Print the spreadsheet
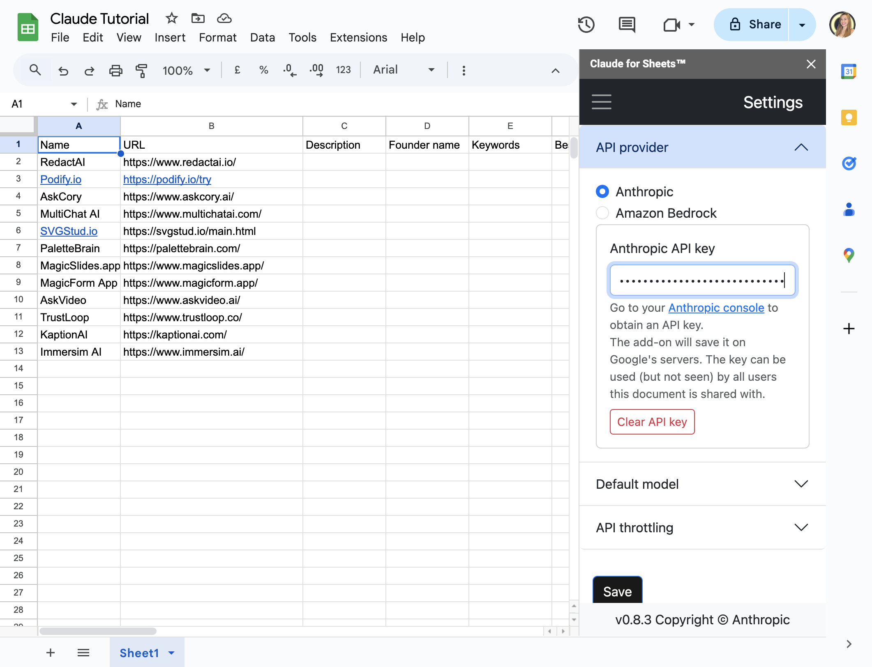The height and width of the screenshot is (667, 872). tap(115, 71)
